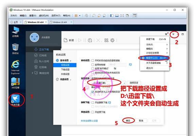Screen dimensions: 195x136
Task: Select 极速迅雷 desktop shortcut
Action: pyautogui.click(x=15, y=100)
